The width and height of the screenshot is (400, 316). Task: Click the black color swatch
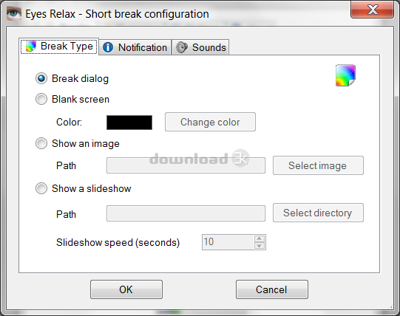tap(129, 123)
